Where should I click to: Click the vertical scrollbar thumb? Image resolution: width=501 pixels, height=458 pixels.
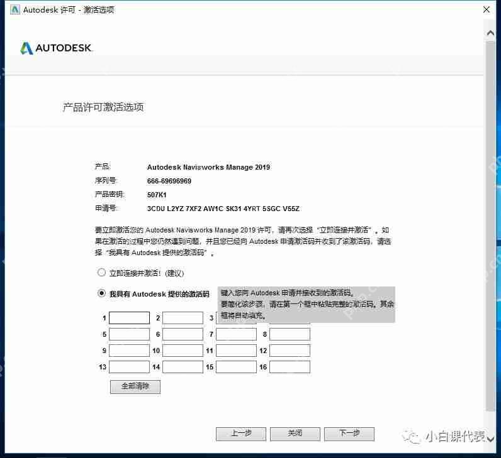pyautogui.click(x=490, y=226)
